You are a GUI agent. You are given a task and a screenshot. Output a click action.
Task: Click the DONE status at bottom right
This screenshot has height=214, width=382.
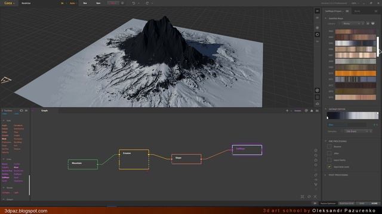[x=374, y=203]
